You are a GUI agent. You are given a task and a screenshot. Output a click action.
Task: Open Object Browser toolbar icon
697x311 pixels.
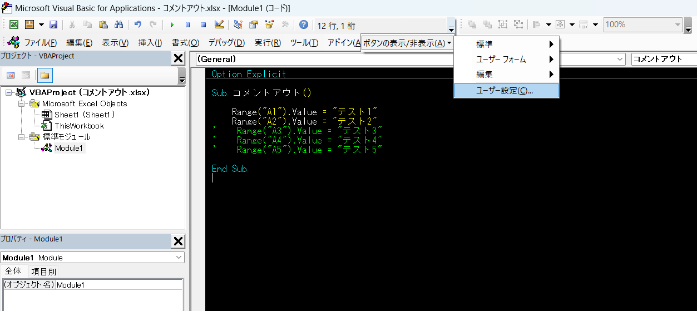[269, 24]
